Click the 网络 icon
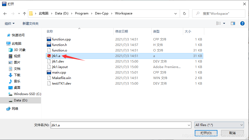The height and width of the screenshot is (140, 249). pyautogui.click(x=8, y=108)
